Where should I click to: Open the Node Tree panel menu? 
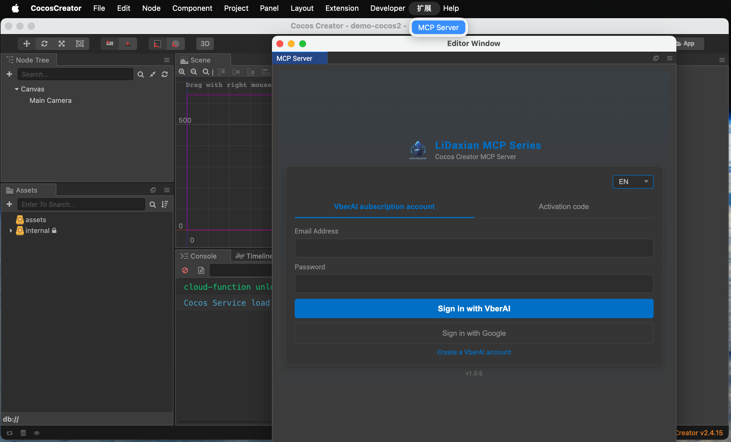[x=167, y=60]
